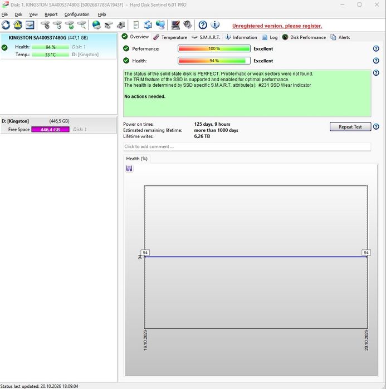The height and width of the screenshot is (389, 386).
Task: Click the 20.10.2026 graph date label
Action: [366, 340]
